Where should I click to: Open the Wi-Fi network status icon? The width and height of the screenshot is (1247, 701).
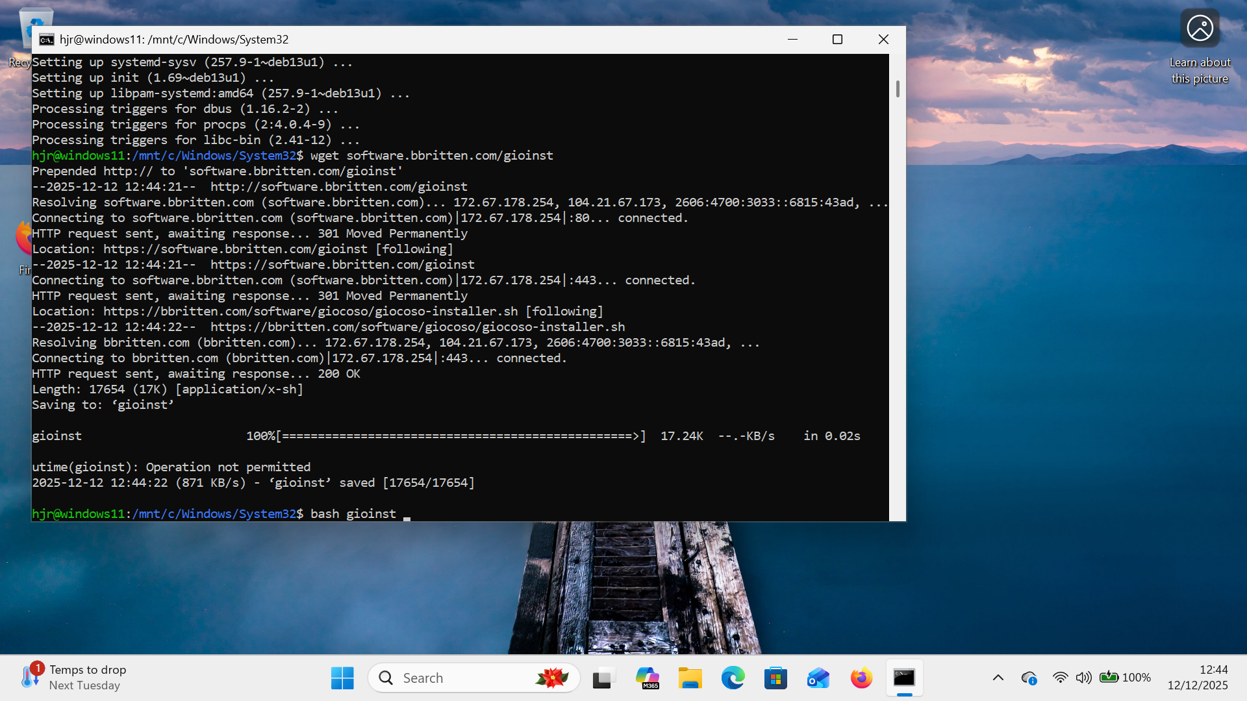click(x=1060, y=678)
